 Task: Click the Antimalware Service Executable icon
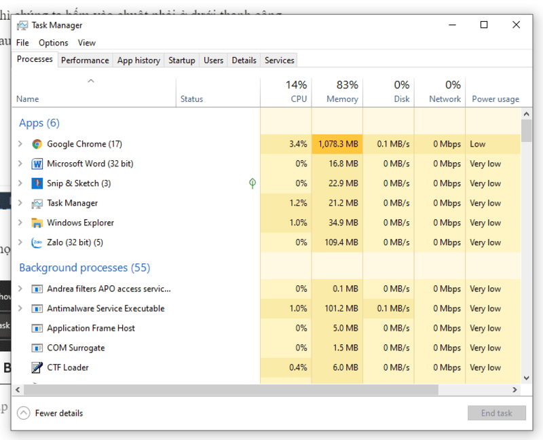(37, 308)
